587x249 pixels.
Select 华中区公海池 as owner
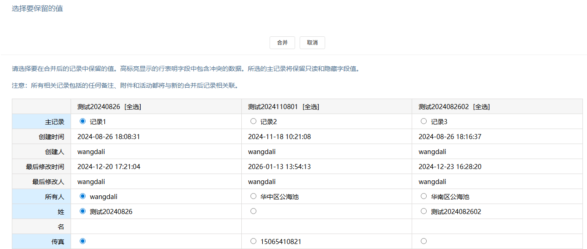click(253, 196)
